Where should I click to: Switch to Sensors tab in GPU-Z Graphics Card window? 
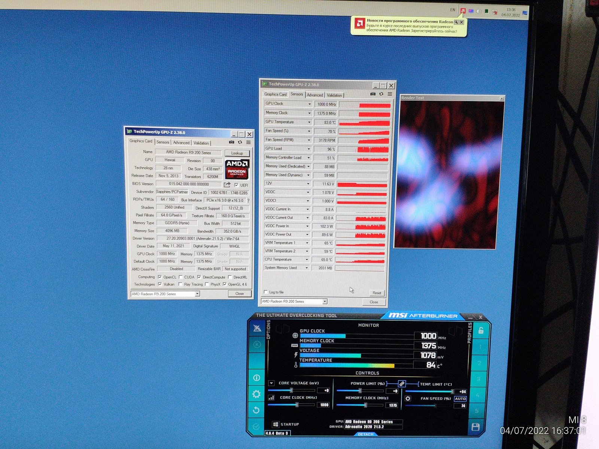pyautogui.click(x=163, y=142)
